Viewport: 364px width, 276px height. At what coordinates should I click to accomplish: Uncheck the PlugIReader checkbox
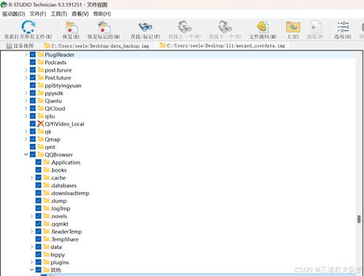point(33,55)
